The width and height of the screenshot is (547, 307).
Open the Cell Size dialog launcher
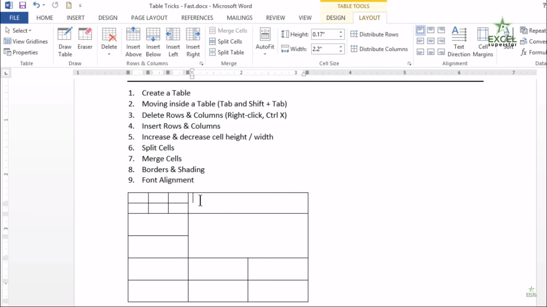point(409,64)
